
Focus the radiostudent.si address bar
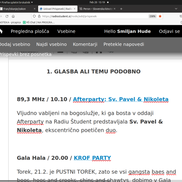(94, 16)
